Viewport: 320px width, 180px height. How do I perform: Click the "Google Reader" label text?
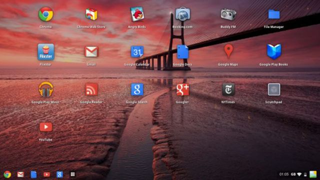(91, 102)
